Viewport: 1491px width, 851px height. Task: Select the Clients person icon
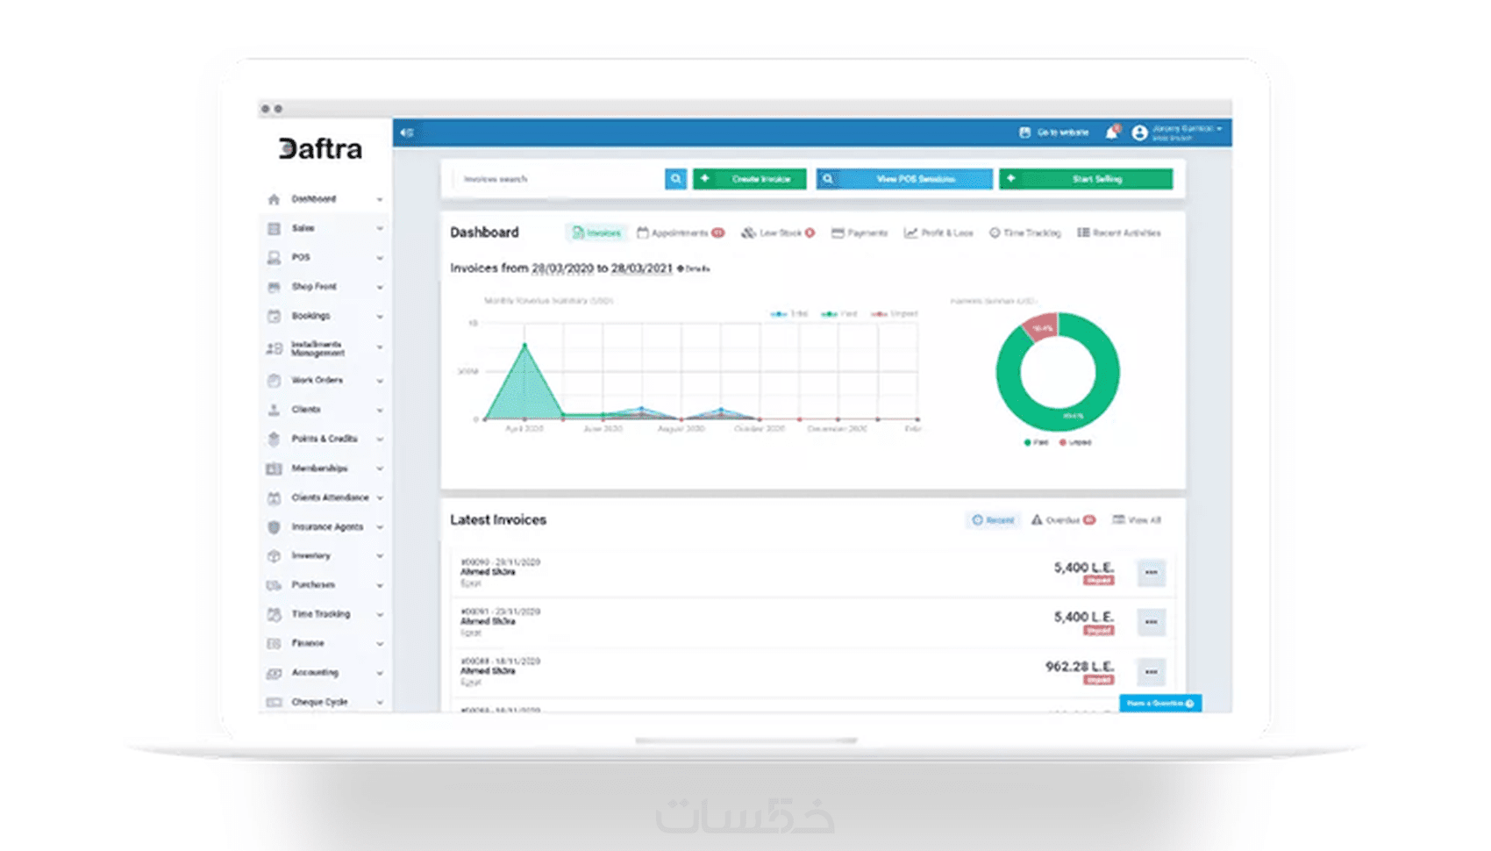tap(274, 410)
